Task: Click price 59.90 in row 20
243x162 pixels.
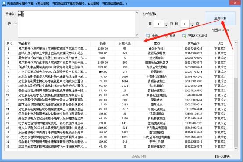Action: (x=103, y=90)
